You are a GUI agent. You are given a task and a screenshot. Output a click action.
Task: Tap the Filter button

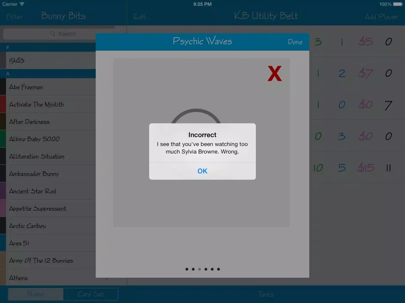coord(14,17)
